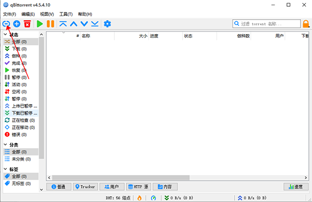Switch to the Tracker details tab
Image resolution: width=312 pixels, height=202 pixels.
(85, 186)
